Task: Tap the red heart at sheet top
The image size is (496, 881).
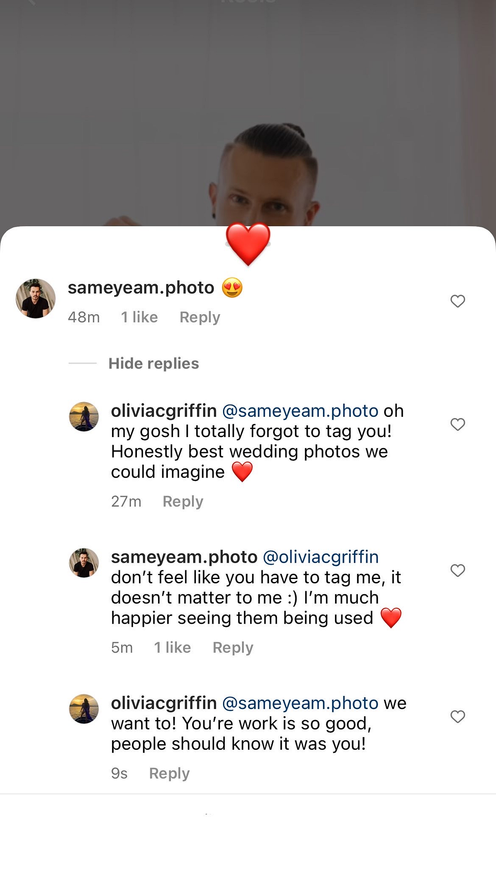Action: 248,243
